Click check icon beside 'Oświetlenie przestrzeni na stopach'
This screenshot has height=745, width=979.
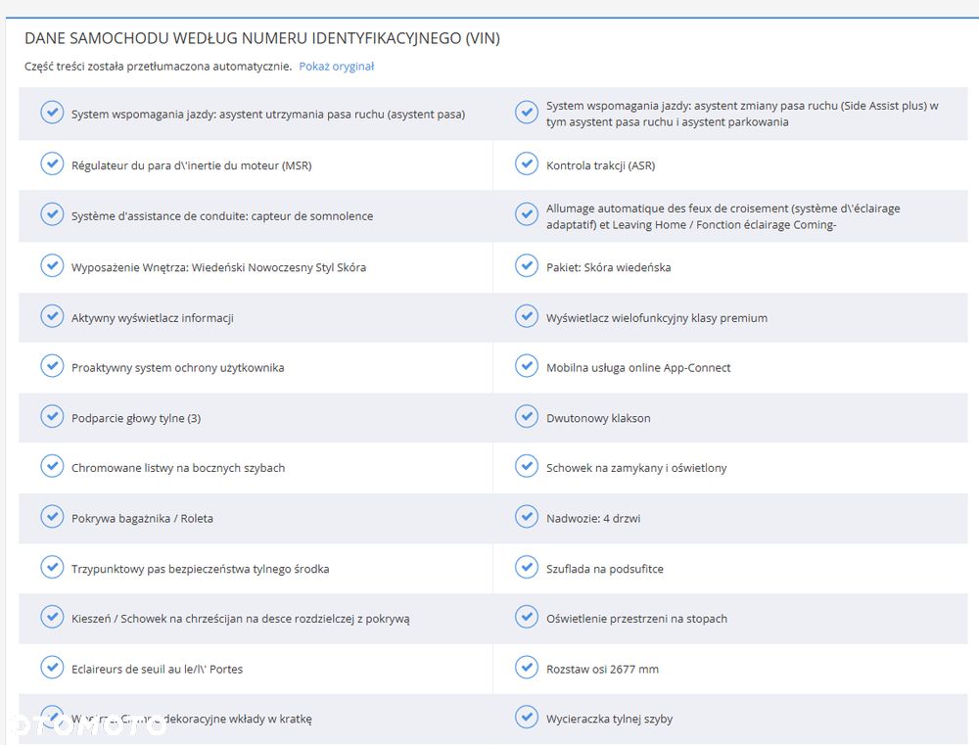[x=527, y=618]
